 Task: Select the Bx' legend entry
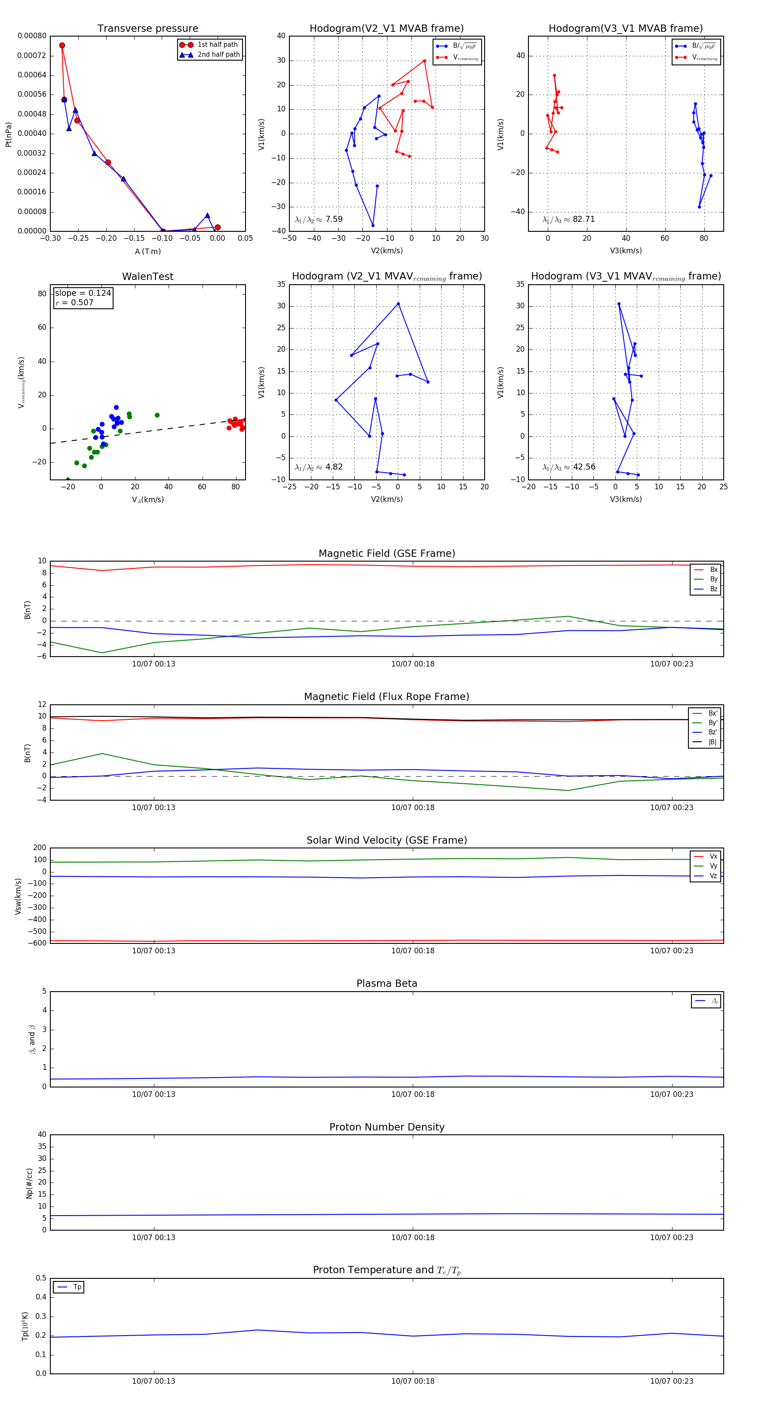(705, 713)
